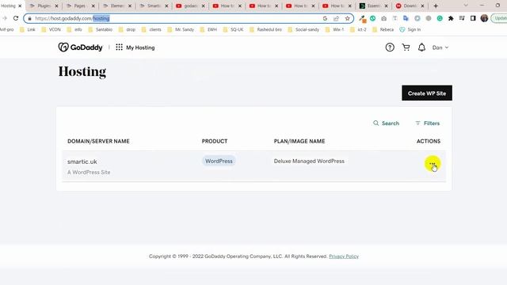This screenshot has width=507, height=285.
Task: Click the T text extension icon
Action: click(395, 18)
